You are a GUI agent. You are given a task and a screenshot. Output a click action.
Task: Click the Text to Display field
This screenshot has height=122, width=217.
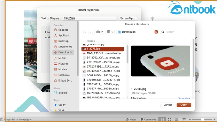pos(90,18)
